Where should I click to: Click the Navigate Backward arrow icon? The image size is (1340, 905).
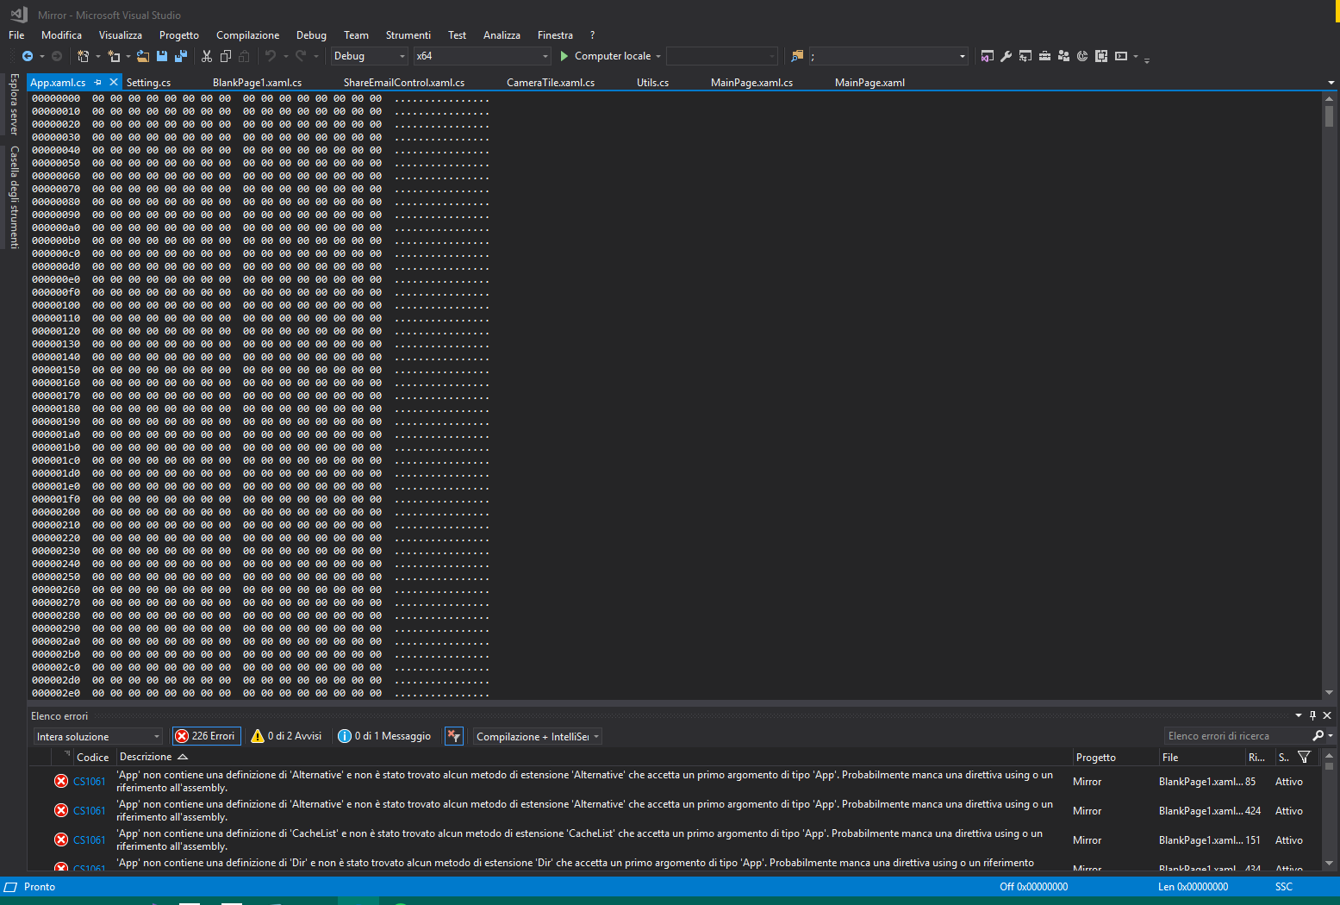(28, 56)
